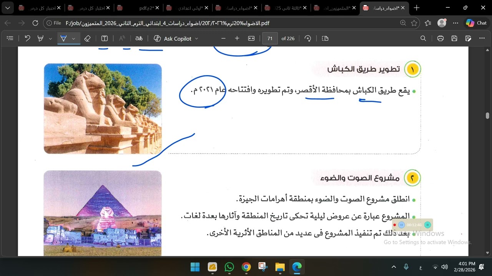Zoom in with the plus button

237,38
